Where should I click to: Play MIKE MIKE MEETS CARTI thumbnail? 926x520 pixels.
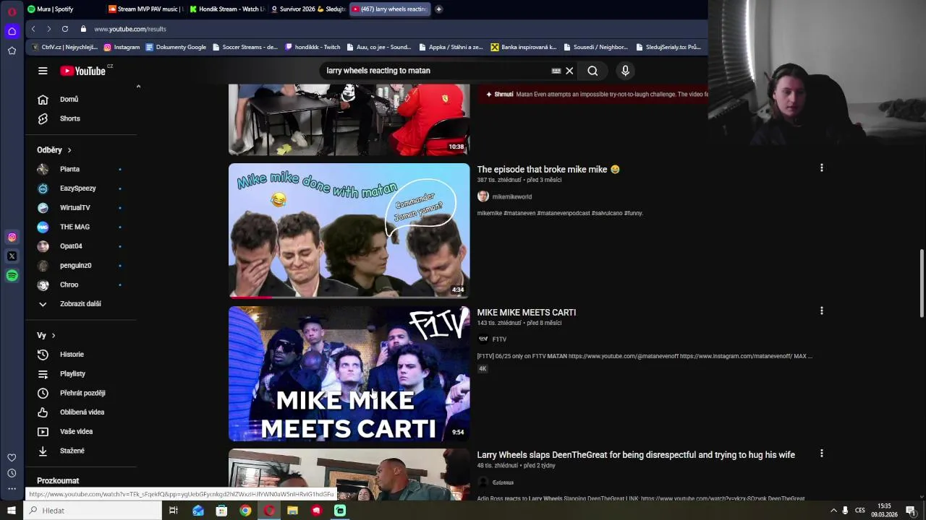(349, 373)
